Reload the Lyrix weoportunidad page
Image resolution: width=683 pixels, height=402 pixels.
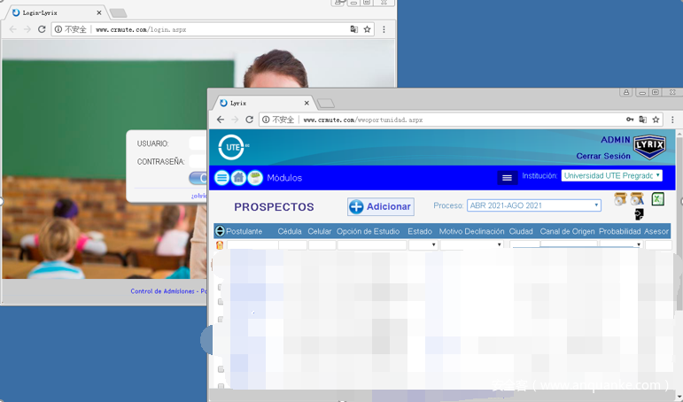(x=250, y=120)
